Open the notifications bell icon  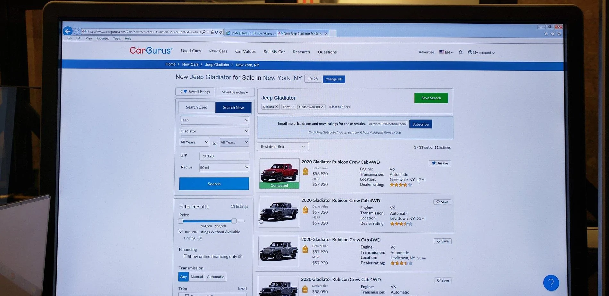(460, 52)
